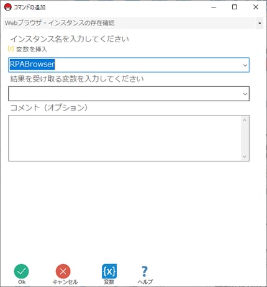
Task: Open the 変数 variables {x} icon
Action: point(109,271)
